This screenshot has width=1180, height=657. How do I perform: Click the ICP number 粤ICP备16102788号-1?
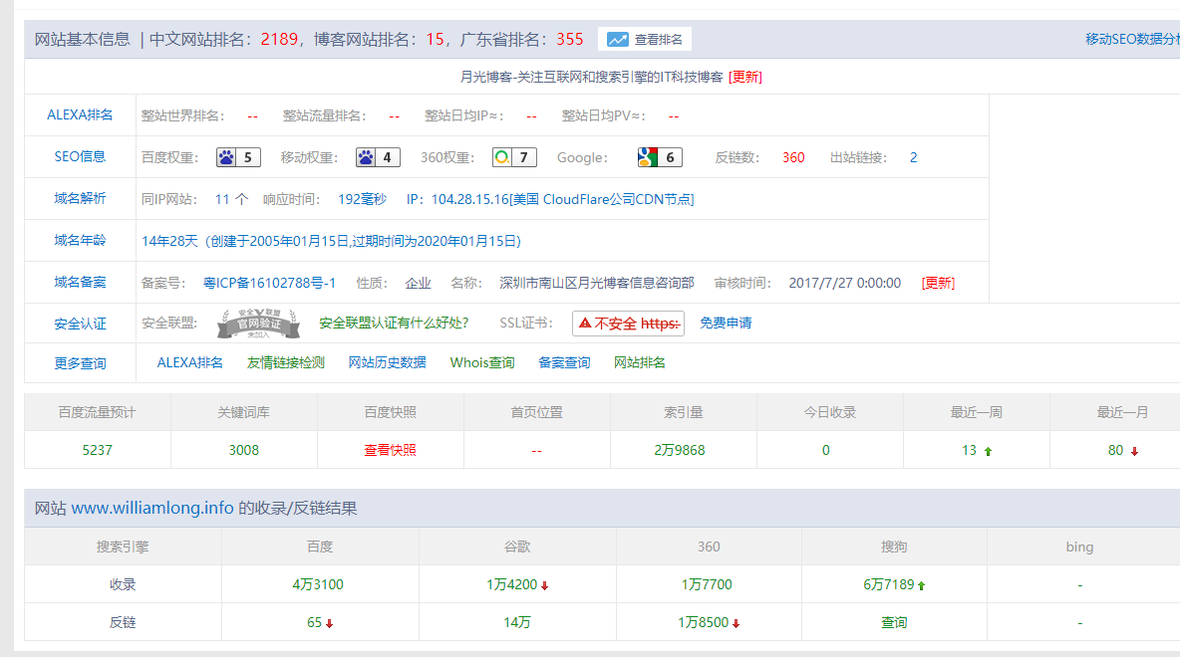pyautogui.click(x=269, y=283)
